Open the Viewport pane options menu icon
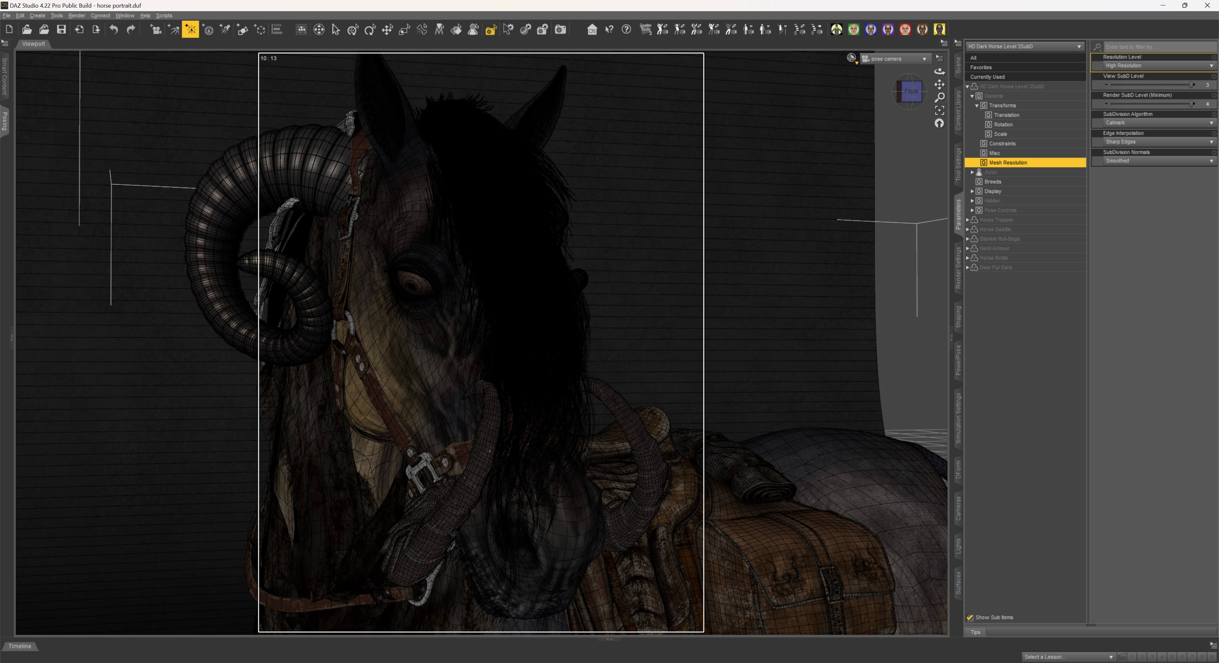 944,43
